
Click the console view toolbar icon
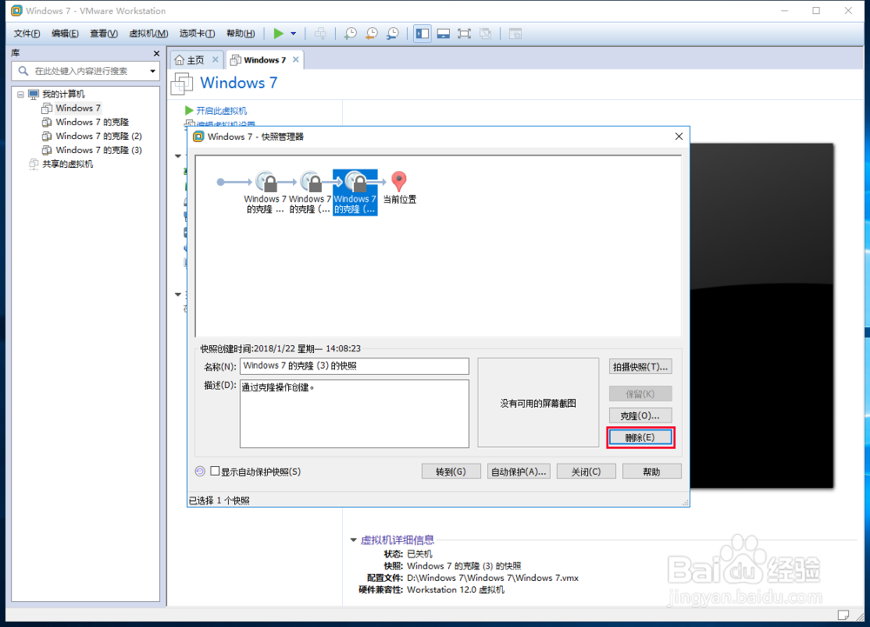coord(515,34)
